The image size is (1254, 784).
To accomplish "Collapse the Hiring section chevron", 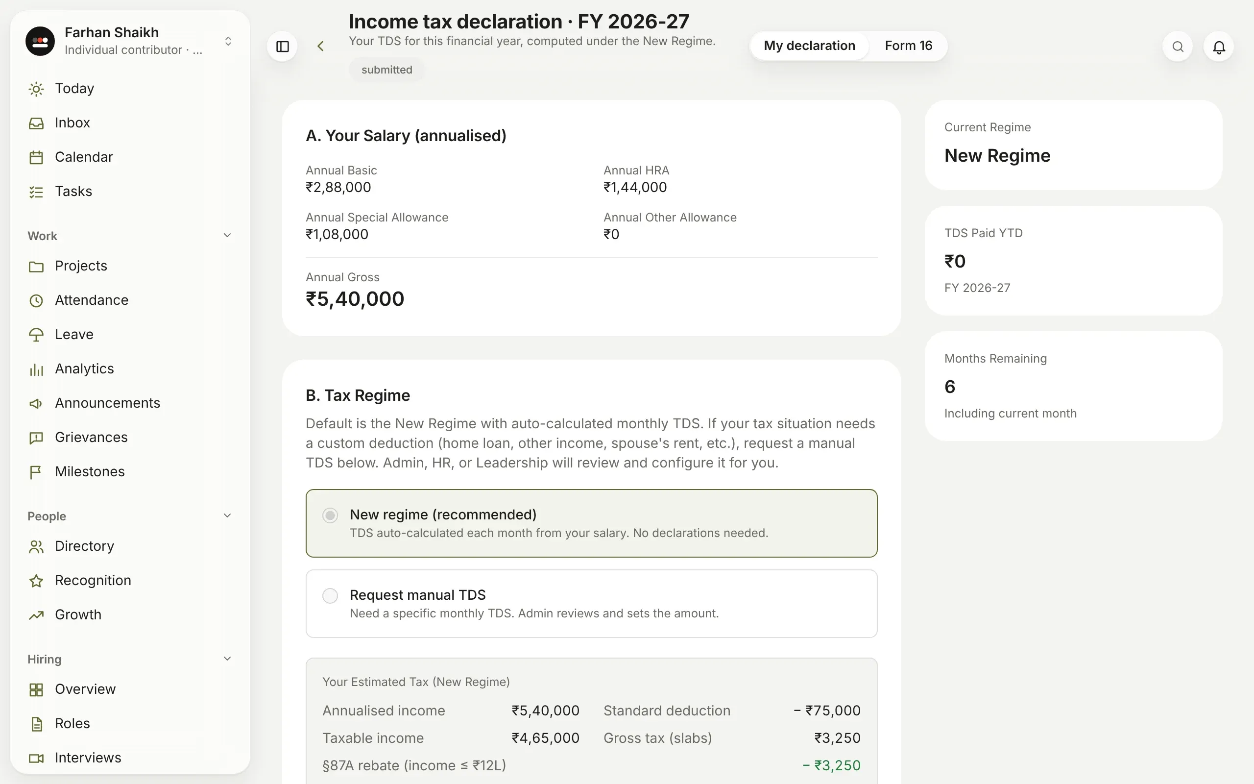I will [227, 659].
